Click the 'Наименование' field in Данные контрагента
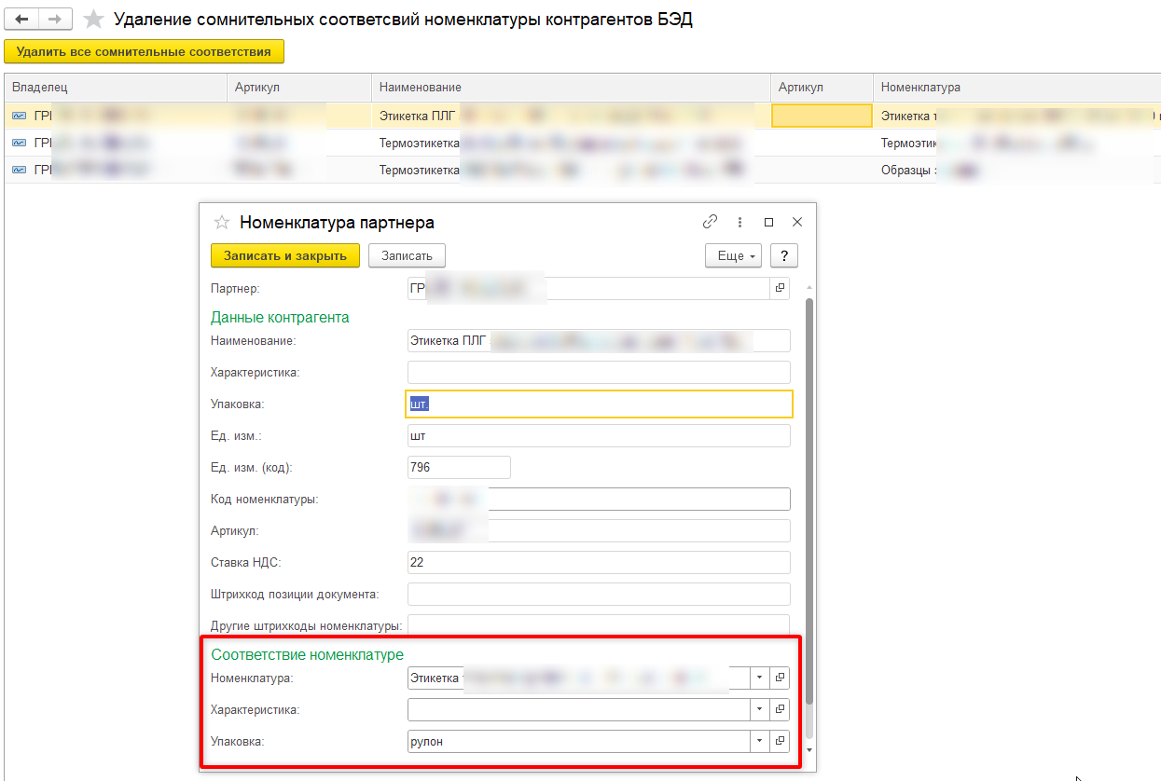Screen dimensions: 1161x781 599,340
